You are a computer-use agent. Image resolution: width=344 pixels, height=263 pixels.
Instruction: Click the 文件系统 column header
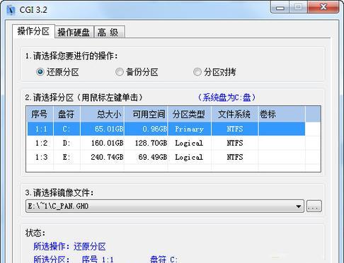tap(234, 115)
